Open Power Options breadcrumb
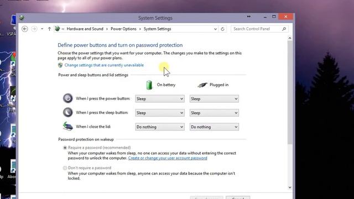The width and height of the screenshot is (354, 199). point(123,29)
